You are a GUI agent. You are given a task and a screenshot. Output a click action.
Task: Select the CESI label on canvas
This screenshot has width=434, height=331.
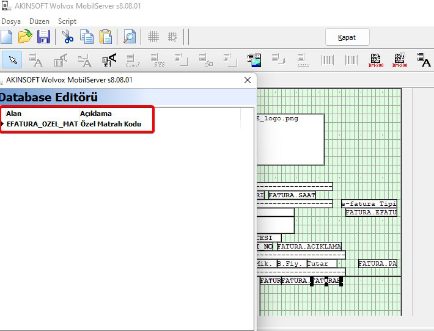[269, 238]
